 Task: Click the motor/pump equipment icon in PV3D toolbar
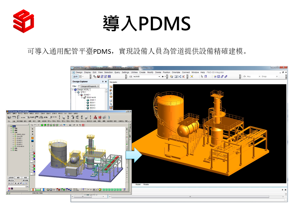(104, 117)
